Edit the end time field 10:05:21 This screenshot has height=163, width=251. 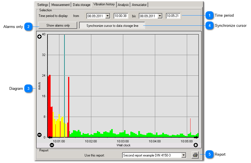(x=173, y=16)
